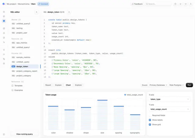The height and width of the screenshot is (138, 195).
Task: Open the project_user query
Action: click(x=24, y=33)
